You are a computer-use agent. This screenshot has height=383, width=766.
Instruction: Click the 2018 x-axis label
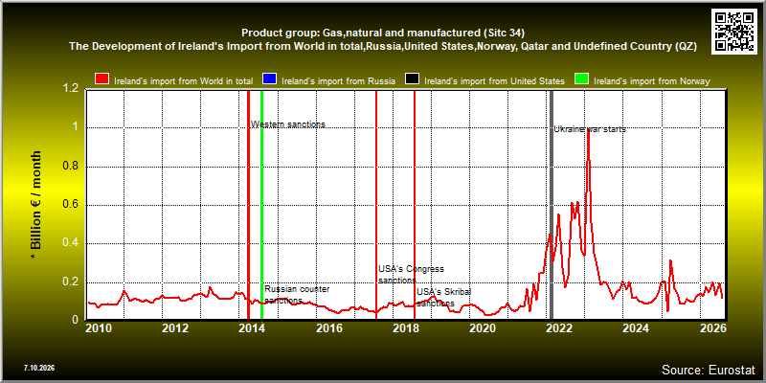pyautogui.click(x=405, y=328)
